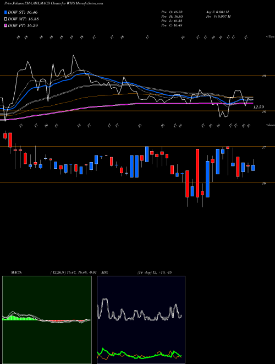Click the blue DOW ST legend swatch
Image resolution: width=275 pixels, height=364 pixels.
5,12
